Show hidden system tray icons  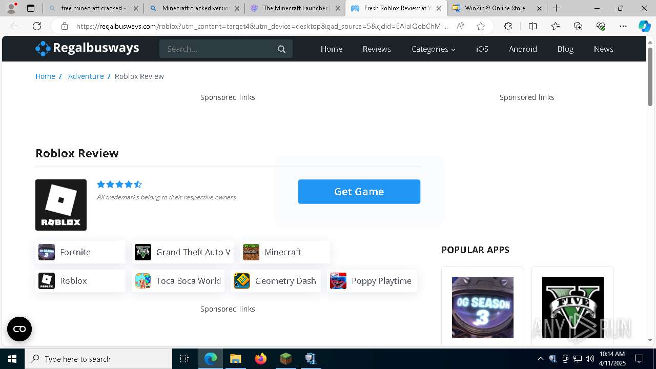pos(540,359)
